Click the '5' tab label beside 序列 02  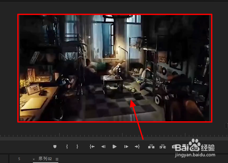coord(19,159)
